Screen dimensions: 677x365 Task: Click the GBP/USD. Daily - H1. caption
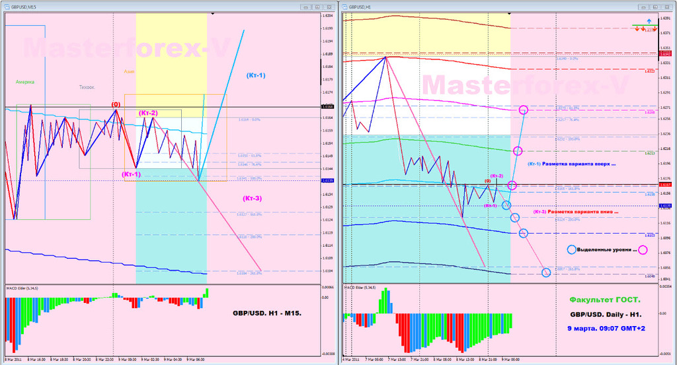click(606, 315)
